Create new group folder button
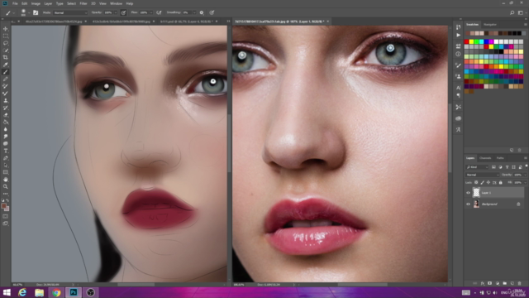 (505, 283)
